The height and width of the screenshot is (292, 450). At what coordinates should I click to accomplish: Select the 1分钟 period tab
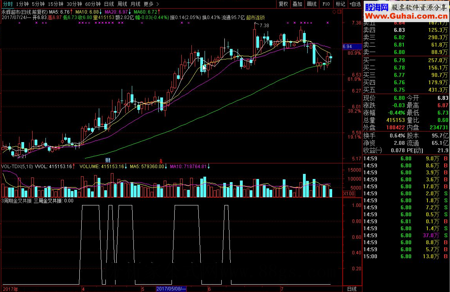23,4
